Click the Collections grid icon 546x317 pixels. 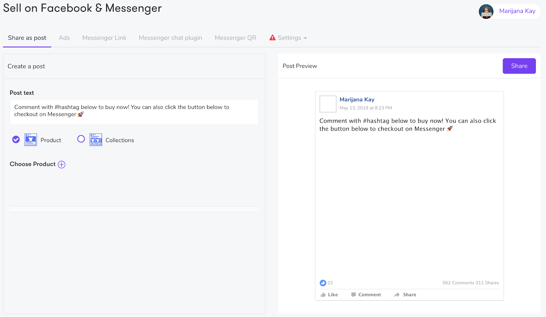click(96, 139)
